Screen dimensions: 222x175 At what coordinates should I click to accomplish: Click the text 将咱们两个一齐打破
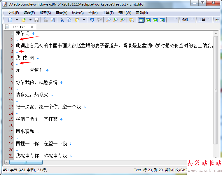[36, 119]
